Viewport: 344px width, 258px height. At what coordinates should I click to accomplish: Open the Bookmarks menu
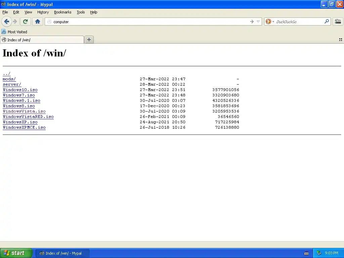point(63,12)
